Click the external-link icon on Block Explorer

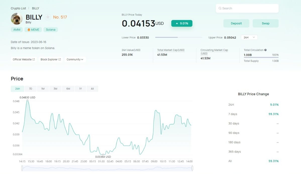[x=59, y=59]
